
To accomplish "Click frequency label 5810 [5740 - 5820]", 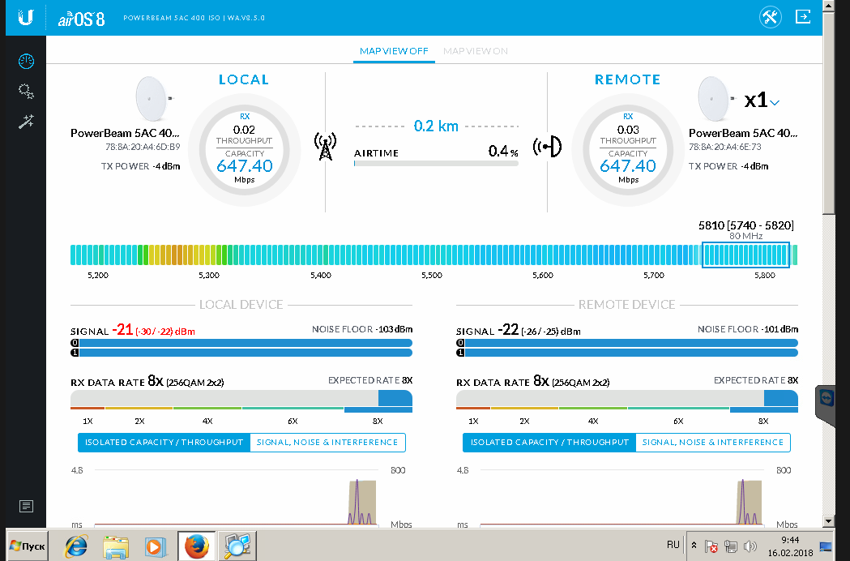I will 746,225.
